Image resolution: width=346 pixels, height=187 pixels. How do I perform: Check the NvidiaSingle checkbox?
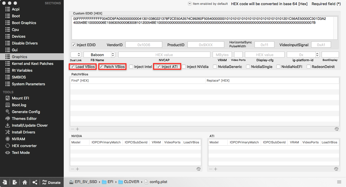(248, 67)
